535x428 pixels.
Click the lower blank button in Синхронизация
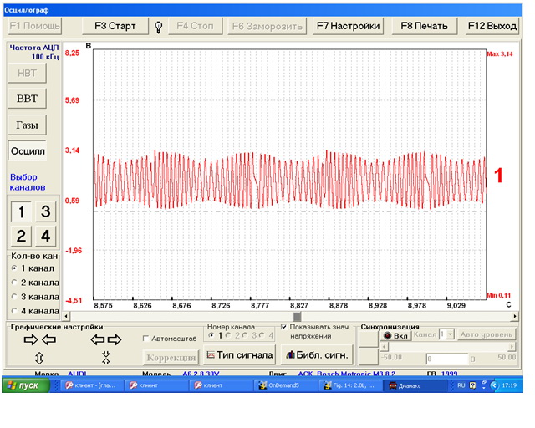[369, 356]
